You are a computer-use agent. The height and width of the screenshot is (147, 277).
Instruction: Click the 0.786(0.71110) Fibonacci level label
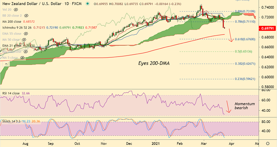point(245,22)
